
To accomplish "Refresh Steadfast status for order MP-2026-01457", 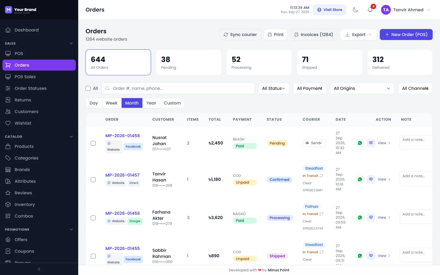I will click(x=321, y=176).
